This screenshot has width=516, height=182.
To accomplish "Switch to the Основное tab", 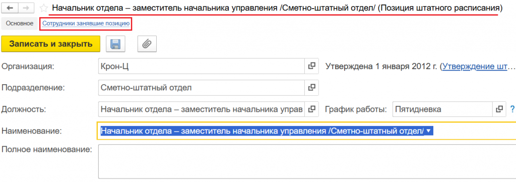I will tap(20, 24).
